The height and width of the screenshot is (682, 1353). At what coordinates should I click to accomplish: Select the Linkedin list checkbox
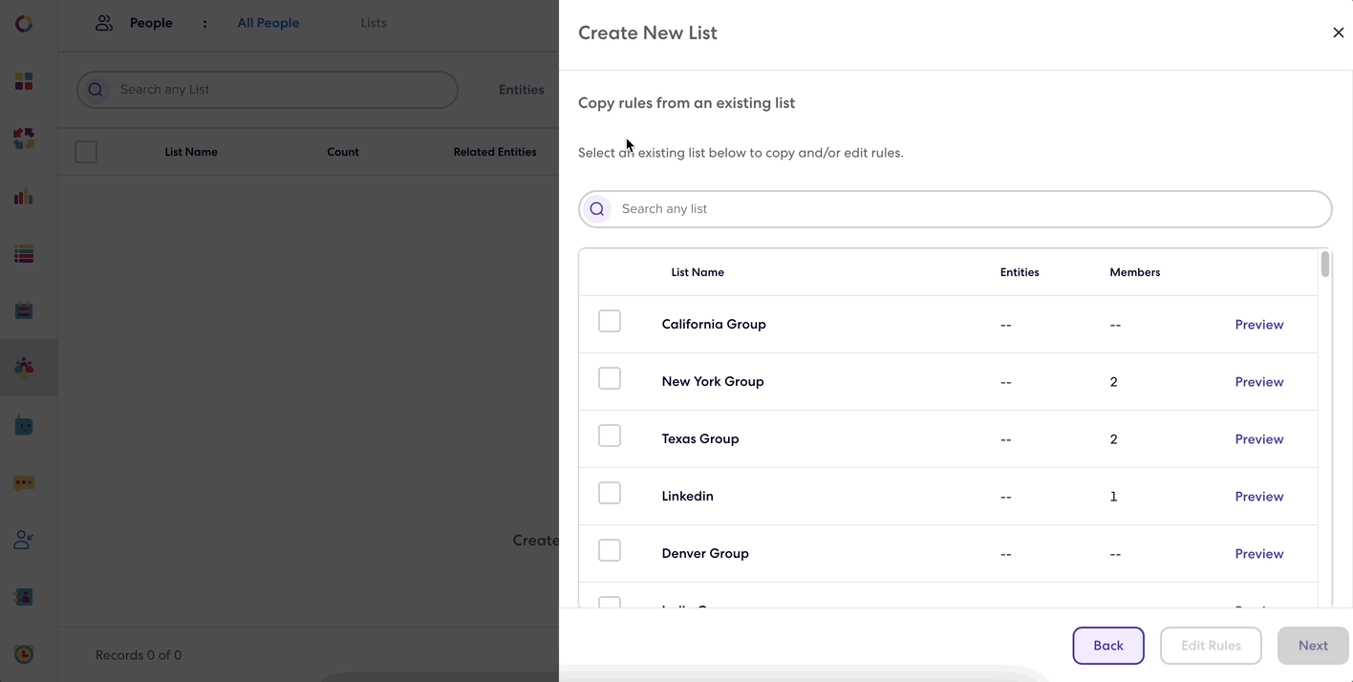pos(610,494)
